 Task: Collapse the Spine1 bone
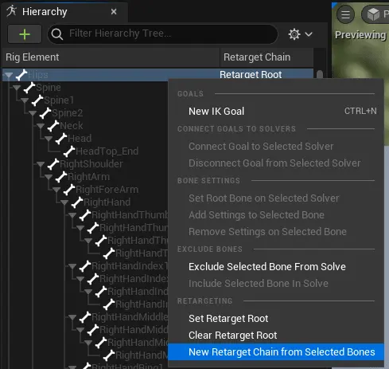(25, 100)
